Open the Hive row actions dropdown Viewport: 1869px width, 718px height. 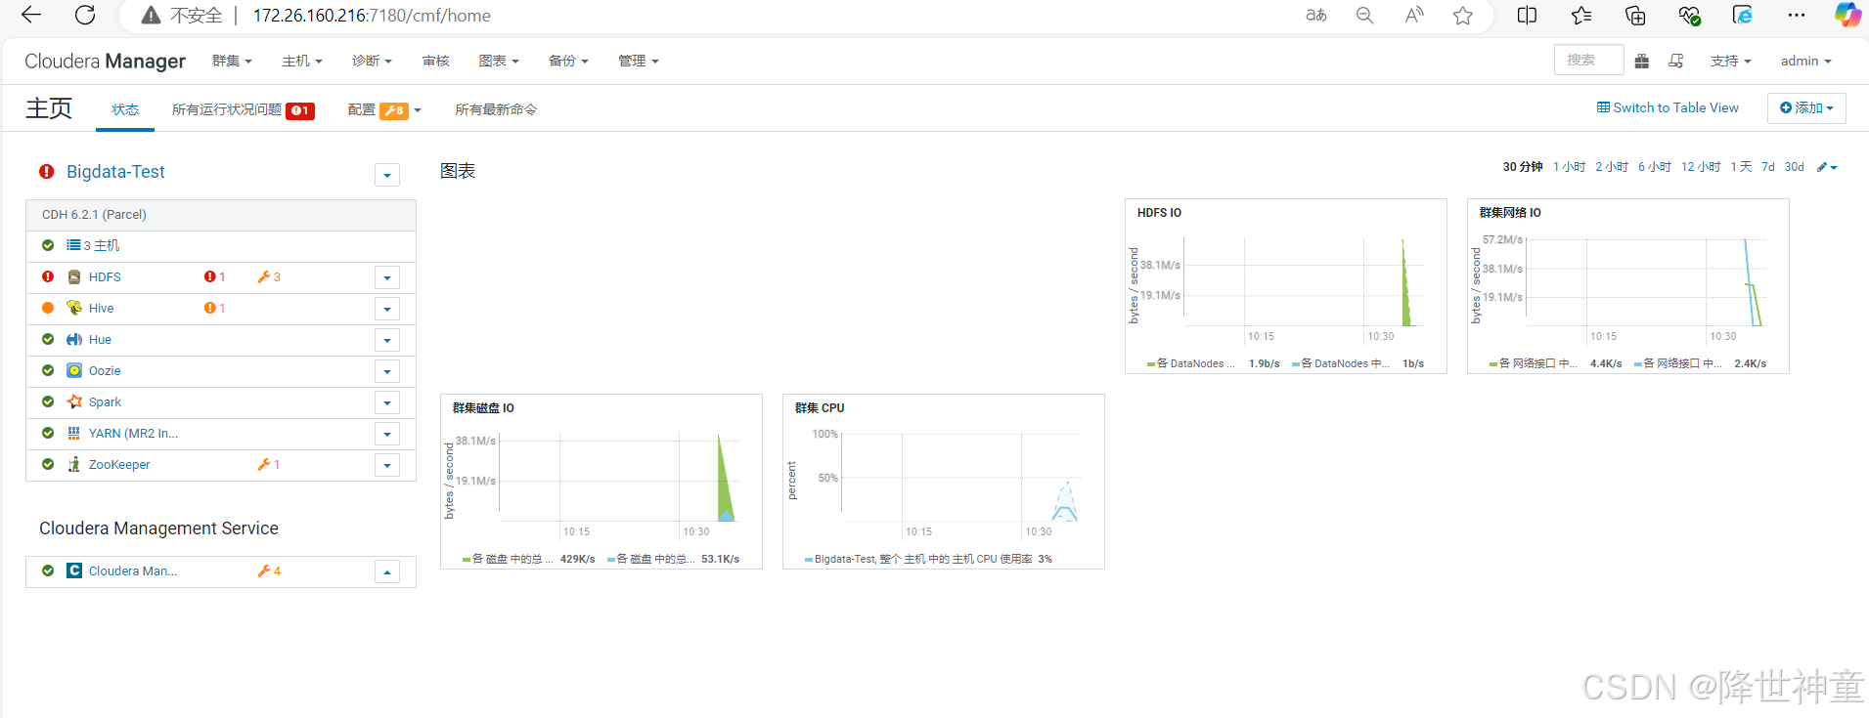[x=387, y=309]
